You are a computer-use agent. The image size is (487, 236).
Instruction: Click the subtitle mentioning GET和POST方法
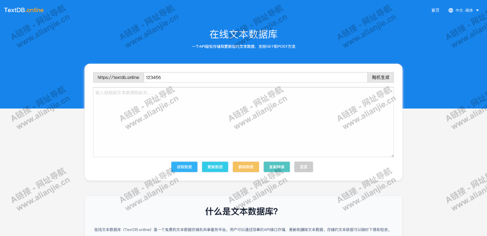[x=243, y=47]
